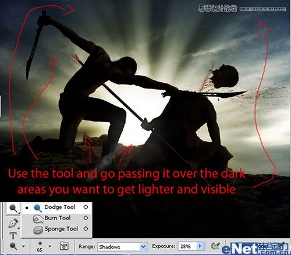The image size is (291, 255).
Task: Open the tool preset picker arrow
Action: pyautogui.click(x=23, y=246)
